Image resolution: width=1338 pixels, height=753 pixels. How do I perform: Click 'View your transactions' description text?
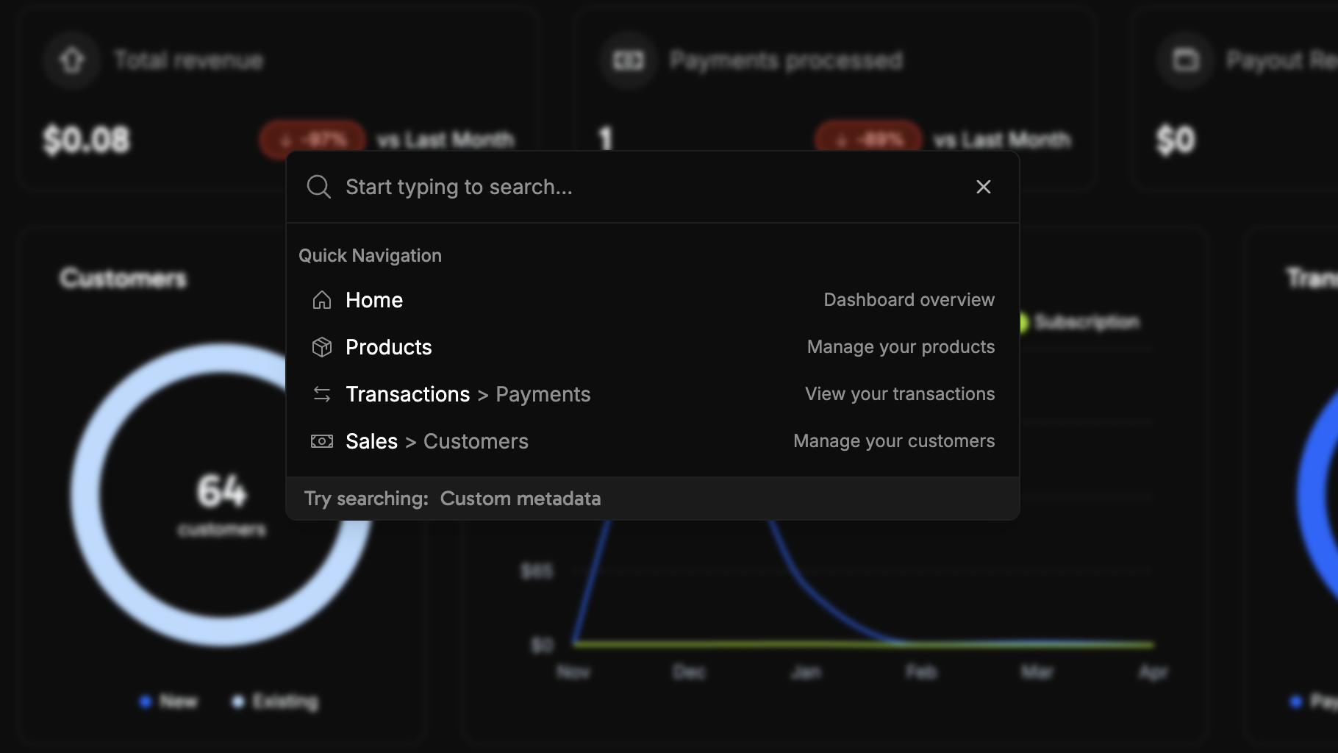(900, 394)
